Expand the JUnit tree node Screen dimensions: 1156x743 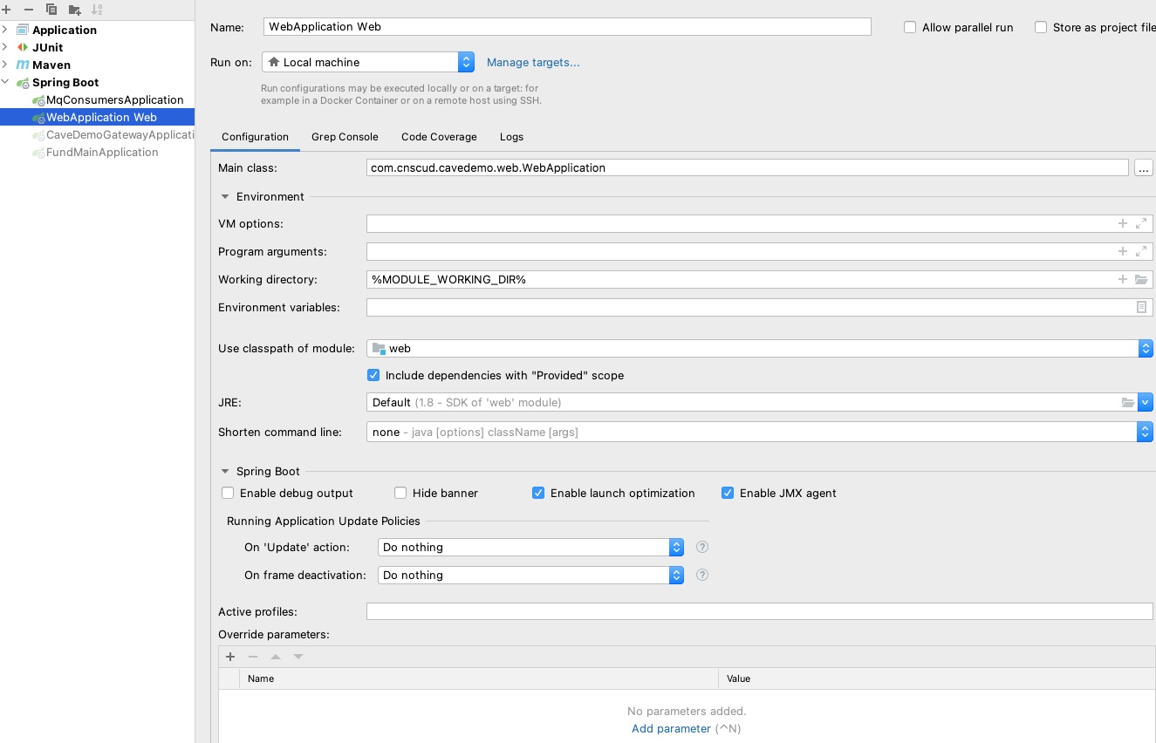[x=5, y=47]
